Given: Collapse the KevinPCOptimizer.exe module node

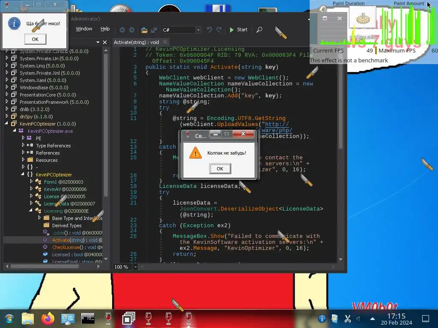Looking at the screenshot, I should [x=15, y=131].
